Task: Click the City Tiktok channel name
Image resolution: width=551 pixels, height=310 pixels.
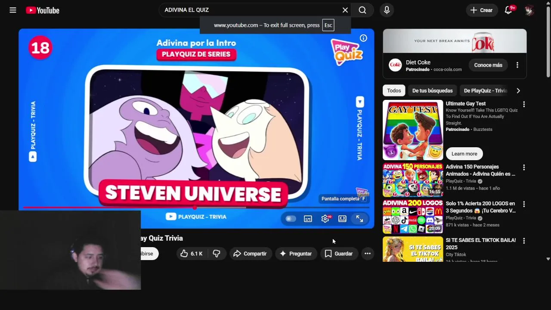Action: (456, 254)
